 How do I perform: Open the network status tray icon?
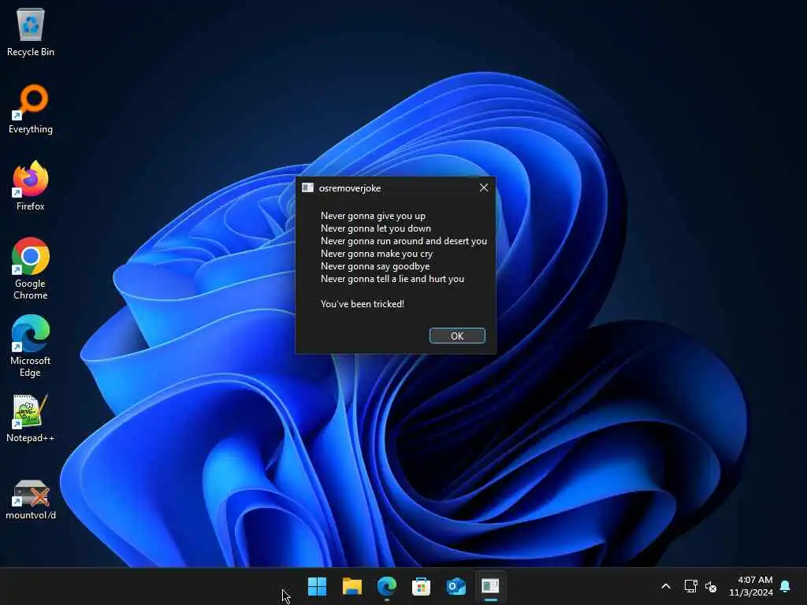pyautogui.click(x=690, y=586)
